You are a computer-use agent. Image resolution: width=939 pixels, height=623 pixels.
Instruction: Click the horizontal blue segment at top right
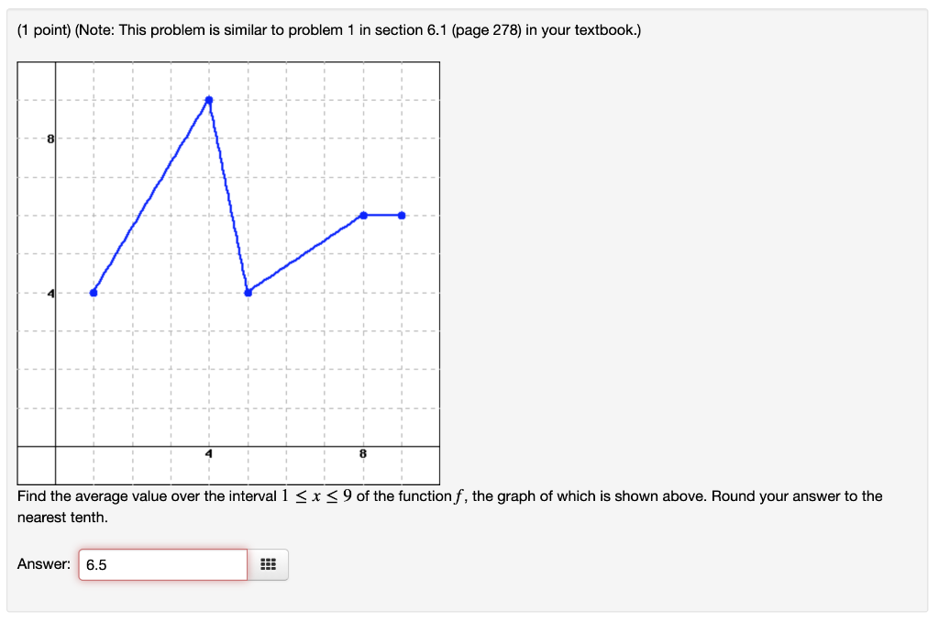(382, 216)
